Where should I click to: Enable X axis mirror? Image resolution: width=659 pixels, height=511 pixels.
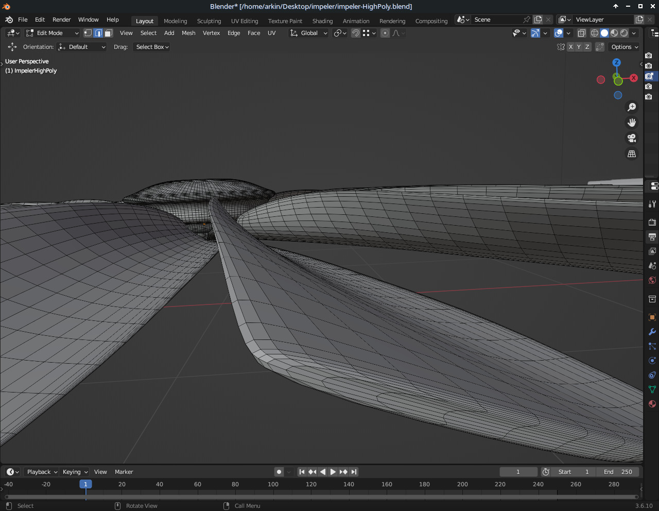[570, 47]
